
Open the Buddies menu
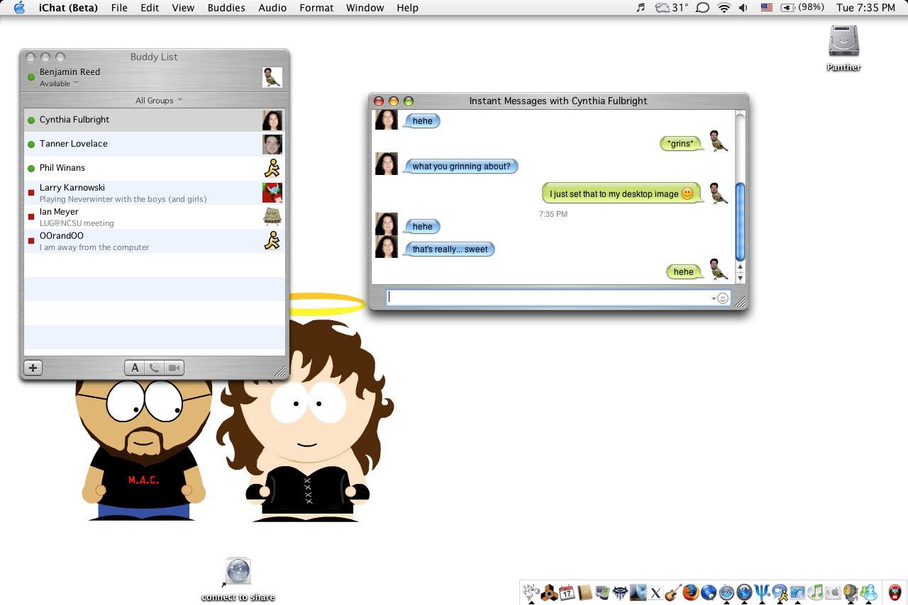226,8
